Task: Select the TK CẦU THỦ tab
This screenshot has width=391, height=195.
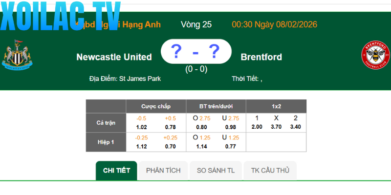Action: click(270, 171)
